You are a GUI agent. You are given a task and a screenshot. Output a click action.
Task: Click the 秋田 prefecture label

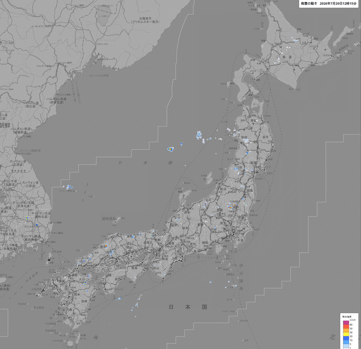pos(244,137)
